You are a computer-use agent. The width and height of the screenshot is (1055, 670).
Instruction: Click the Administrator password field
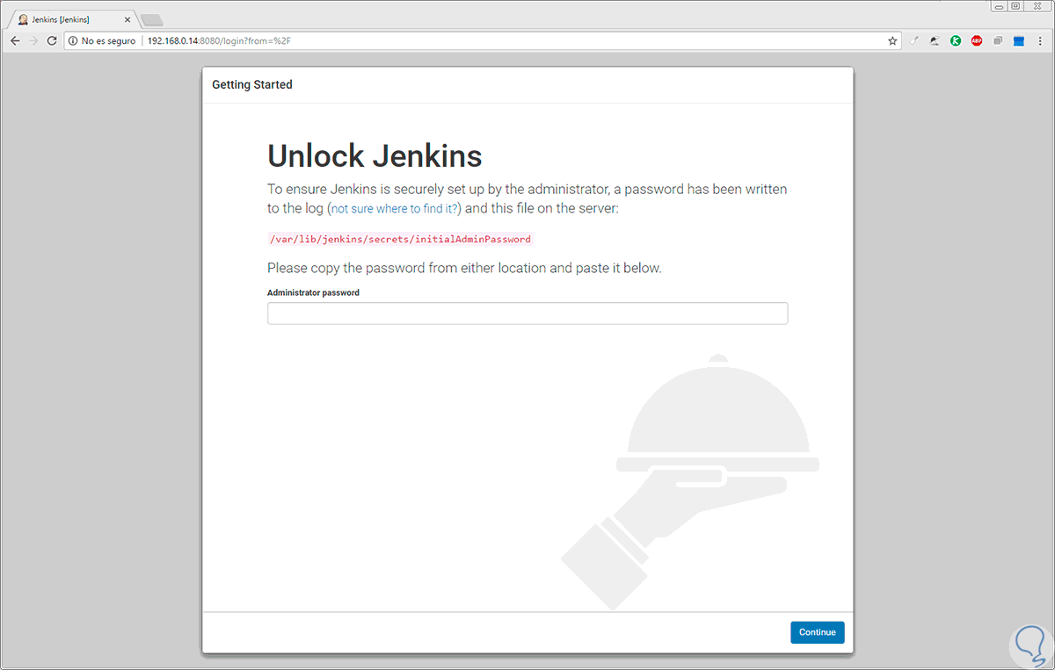[527, 313]
